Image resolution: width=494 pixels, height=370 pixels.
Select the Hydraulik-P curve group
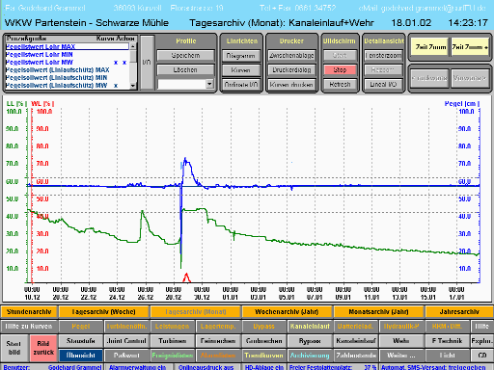[401, 327]
